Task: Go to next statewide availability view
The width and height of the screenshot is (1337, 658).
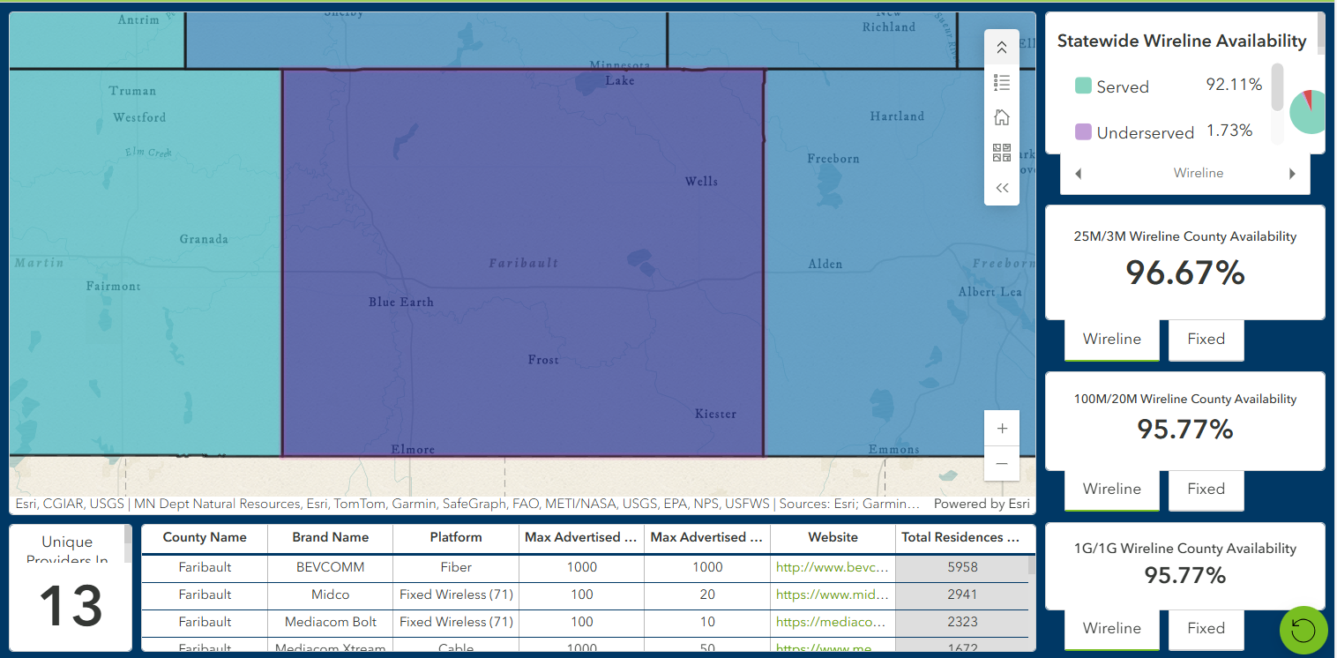Action: click(x=1292, y=174)
